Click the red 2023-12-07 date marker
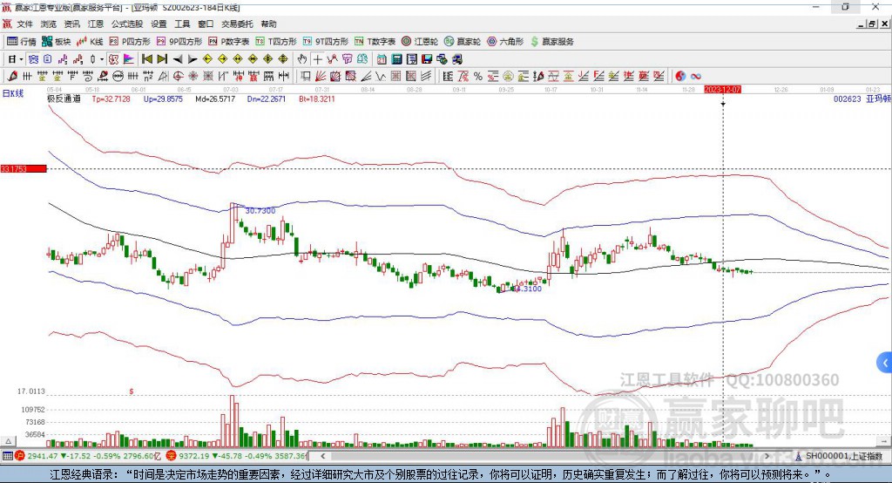892x483 pixels. [722, 90]
